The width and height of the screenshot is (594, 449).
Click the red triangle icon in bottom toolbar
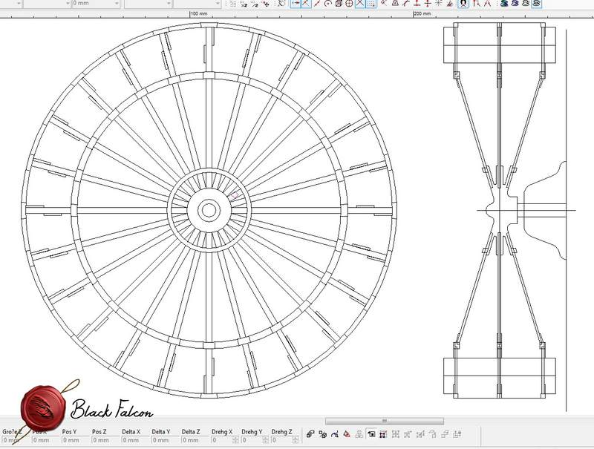point(346,434)
